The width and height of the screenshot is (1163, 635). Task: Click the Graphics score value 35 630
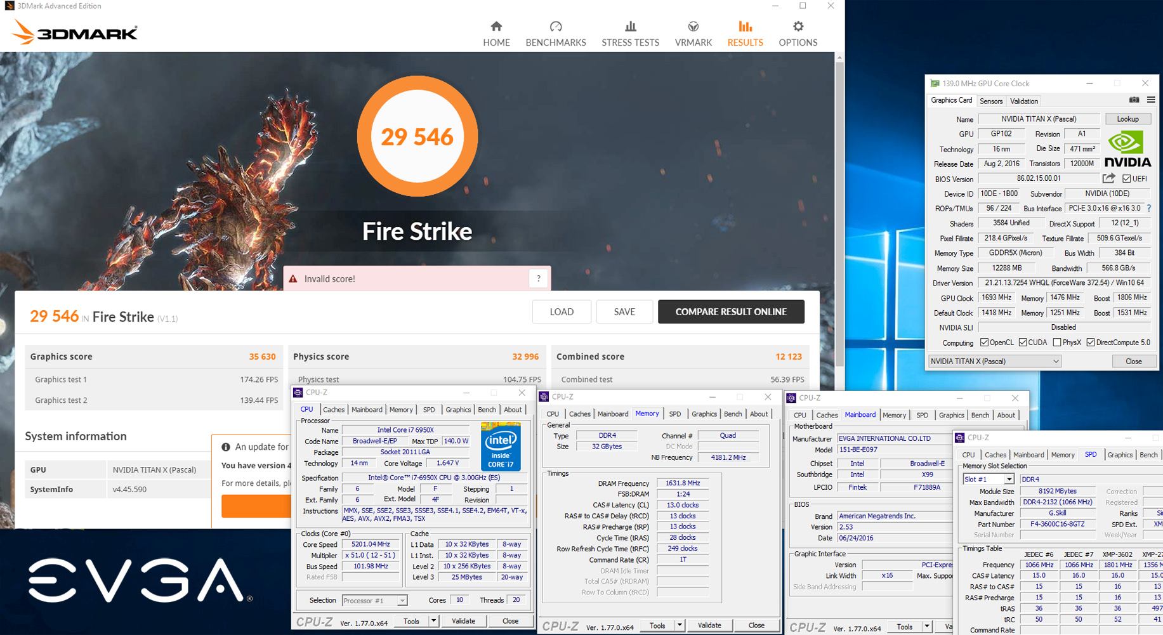tap(262, 357)
